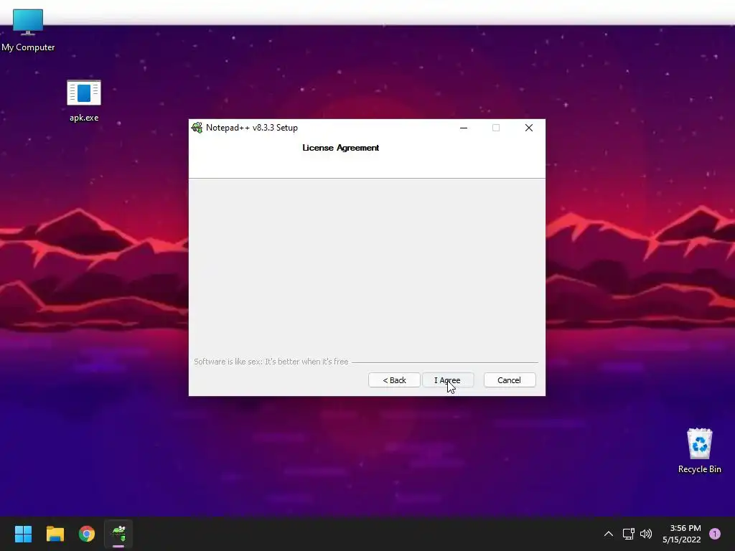The width and height of the screenshot is (735, 551).
Task: Open File Explorer from the taskbar
Action: pyautogui.click(x=55, y=533)
